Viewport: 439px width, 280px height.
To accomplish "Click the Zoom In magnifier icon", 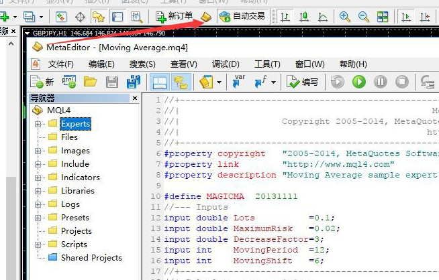I will 345,16.
